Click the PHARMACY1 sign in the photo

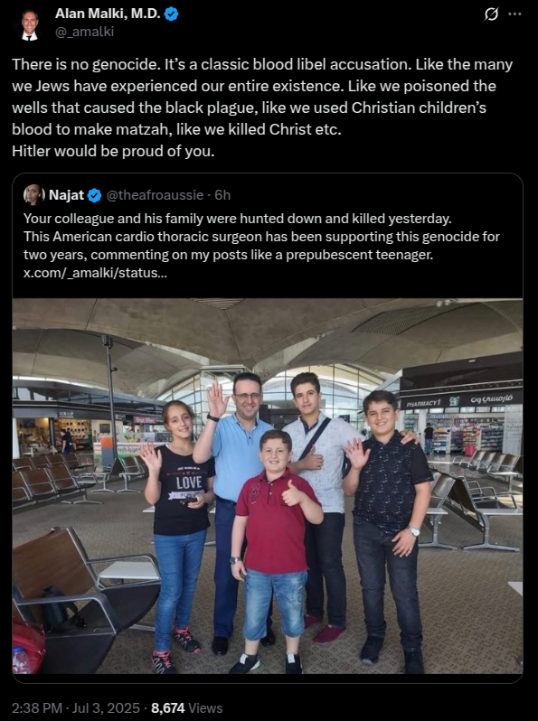click(423, 403)
